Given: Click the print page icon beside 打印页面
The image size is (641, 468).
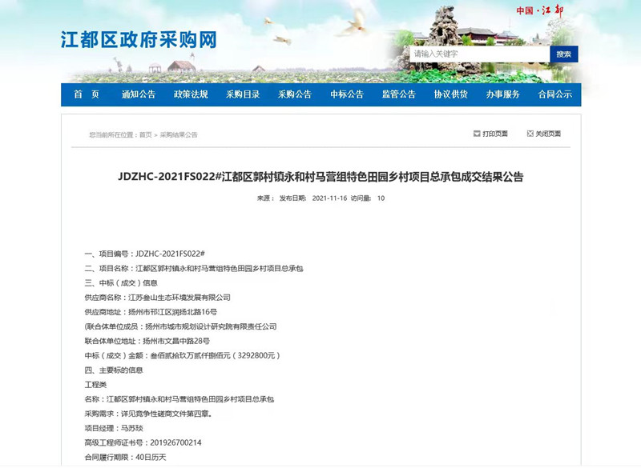Looking at the screenshot, I should click(x=477, y=134).
